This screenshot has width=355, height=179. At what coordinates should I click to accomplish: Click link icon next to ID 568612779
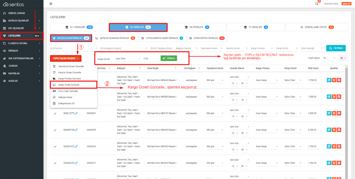point(76,113)
